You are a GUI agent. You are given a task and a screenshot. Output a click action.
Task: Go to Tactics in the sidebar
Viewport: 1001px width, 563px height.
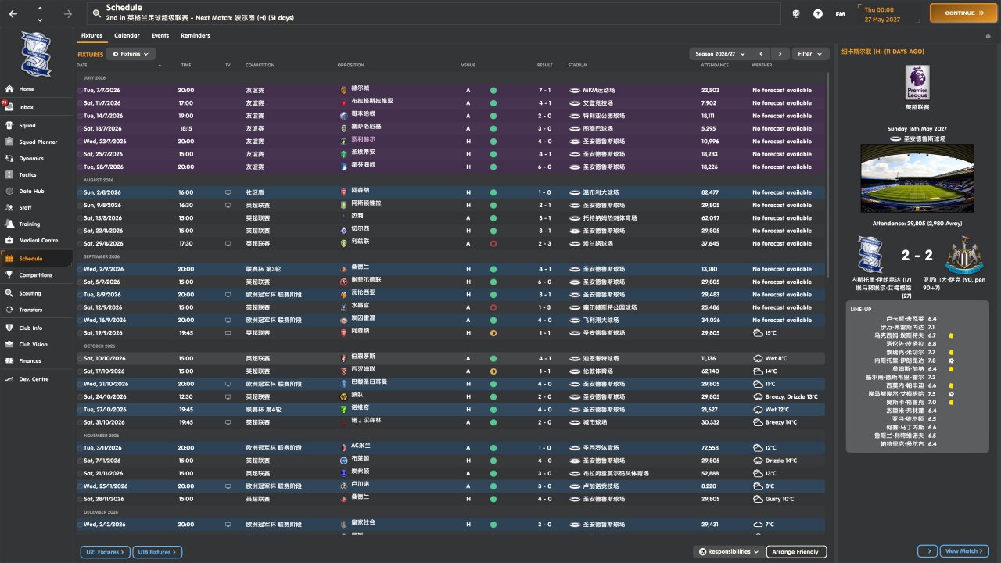click(x=27, y=175)
